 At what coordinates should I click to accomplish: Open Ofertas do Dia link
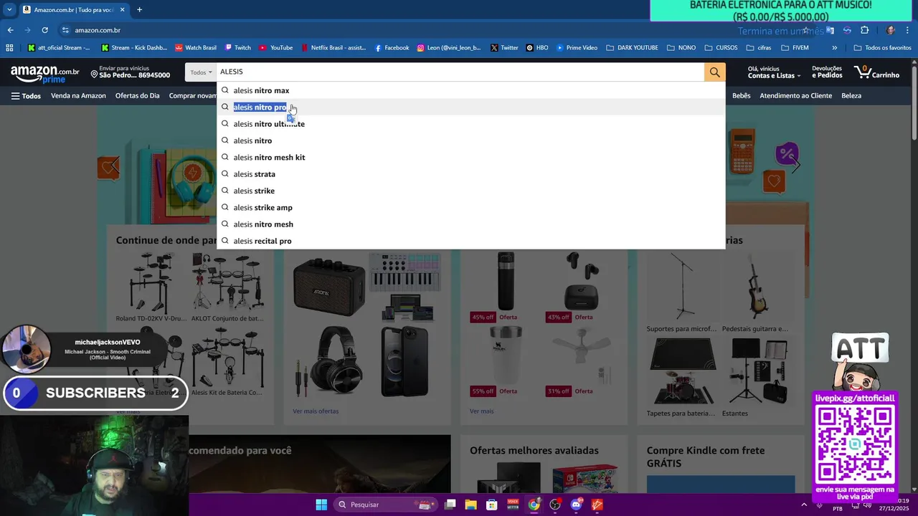click(x=138, y=96)
